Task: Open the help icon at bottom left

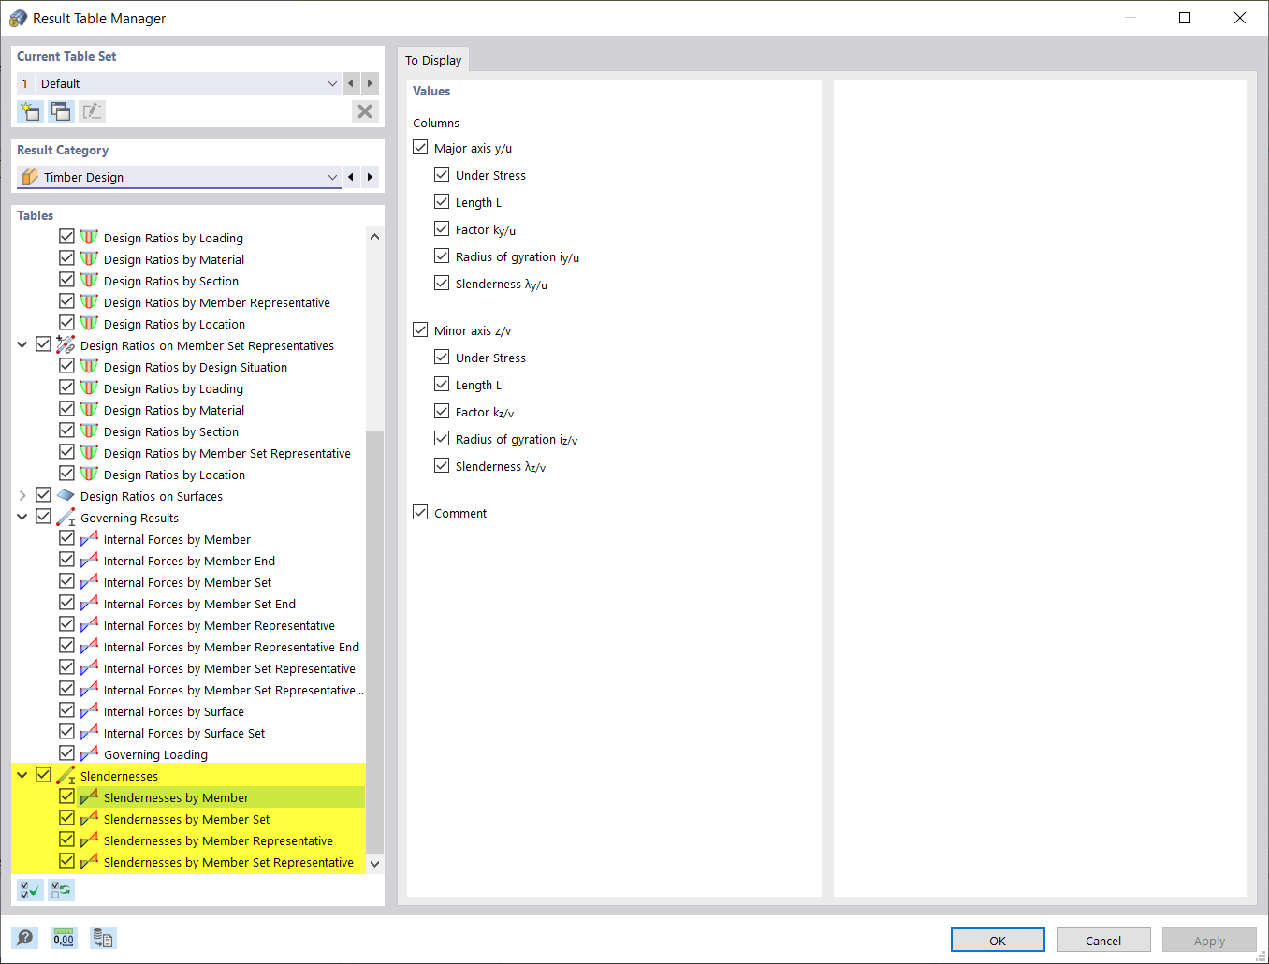Action: 25,938
